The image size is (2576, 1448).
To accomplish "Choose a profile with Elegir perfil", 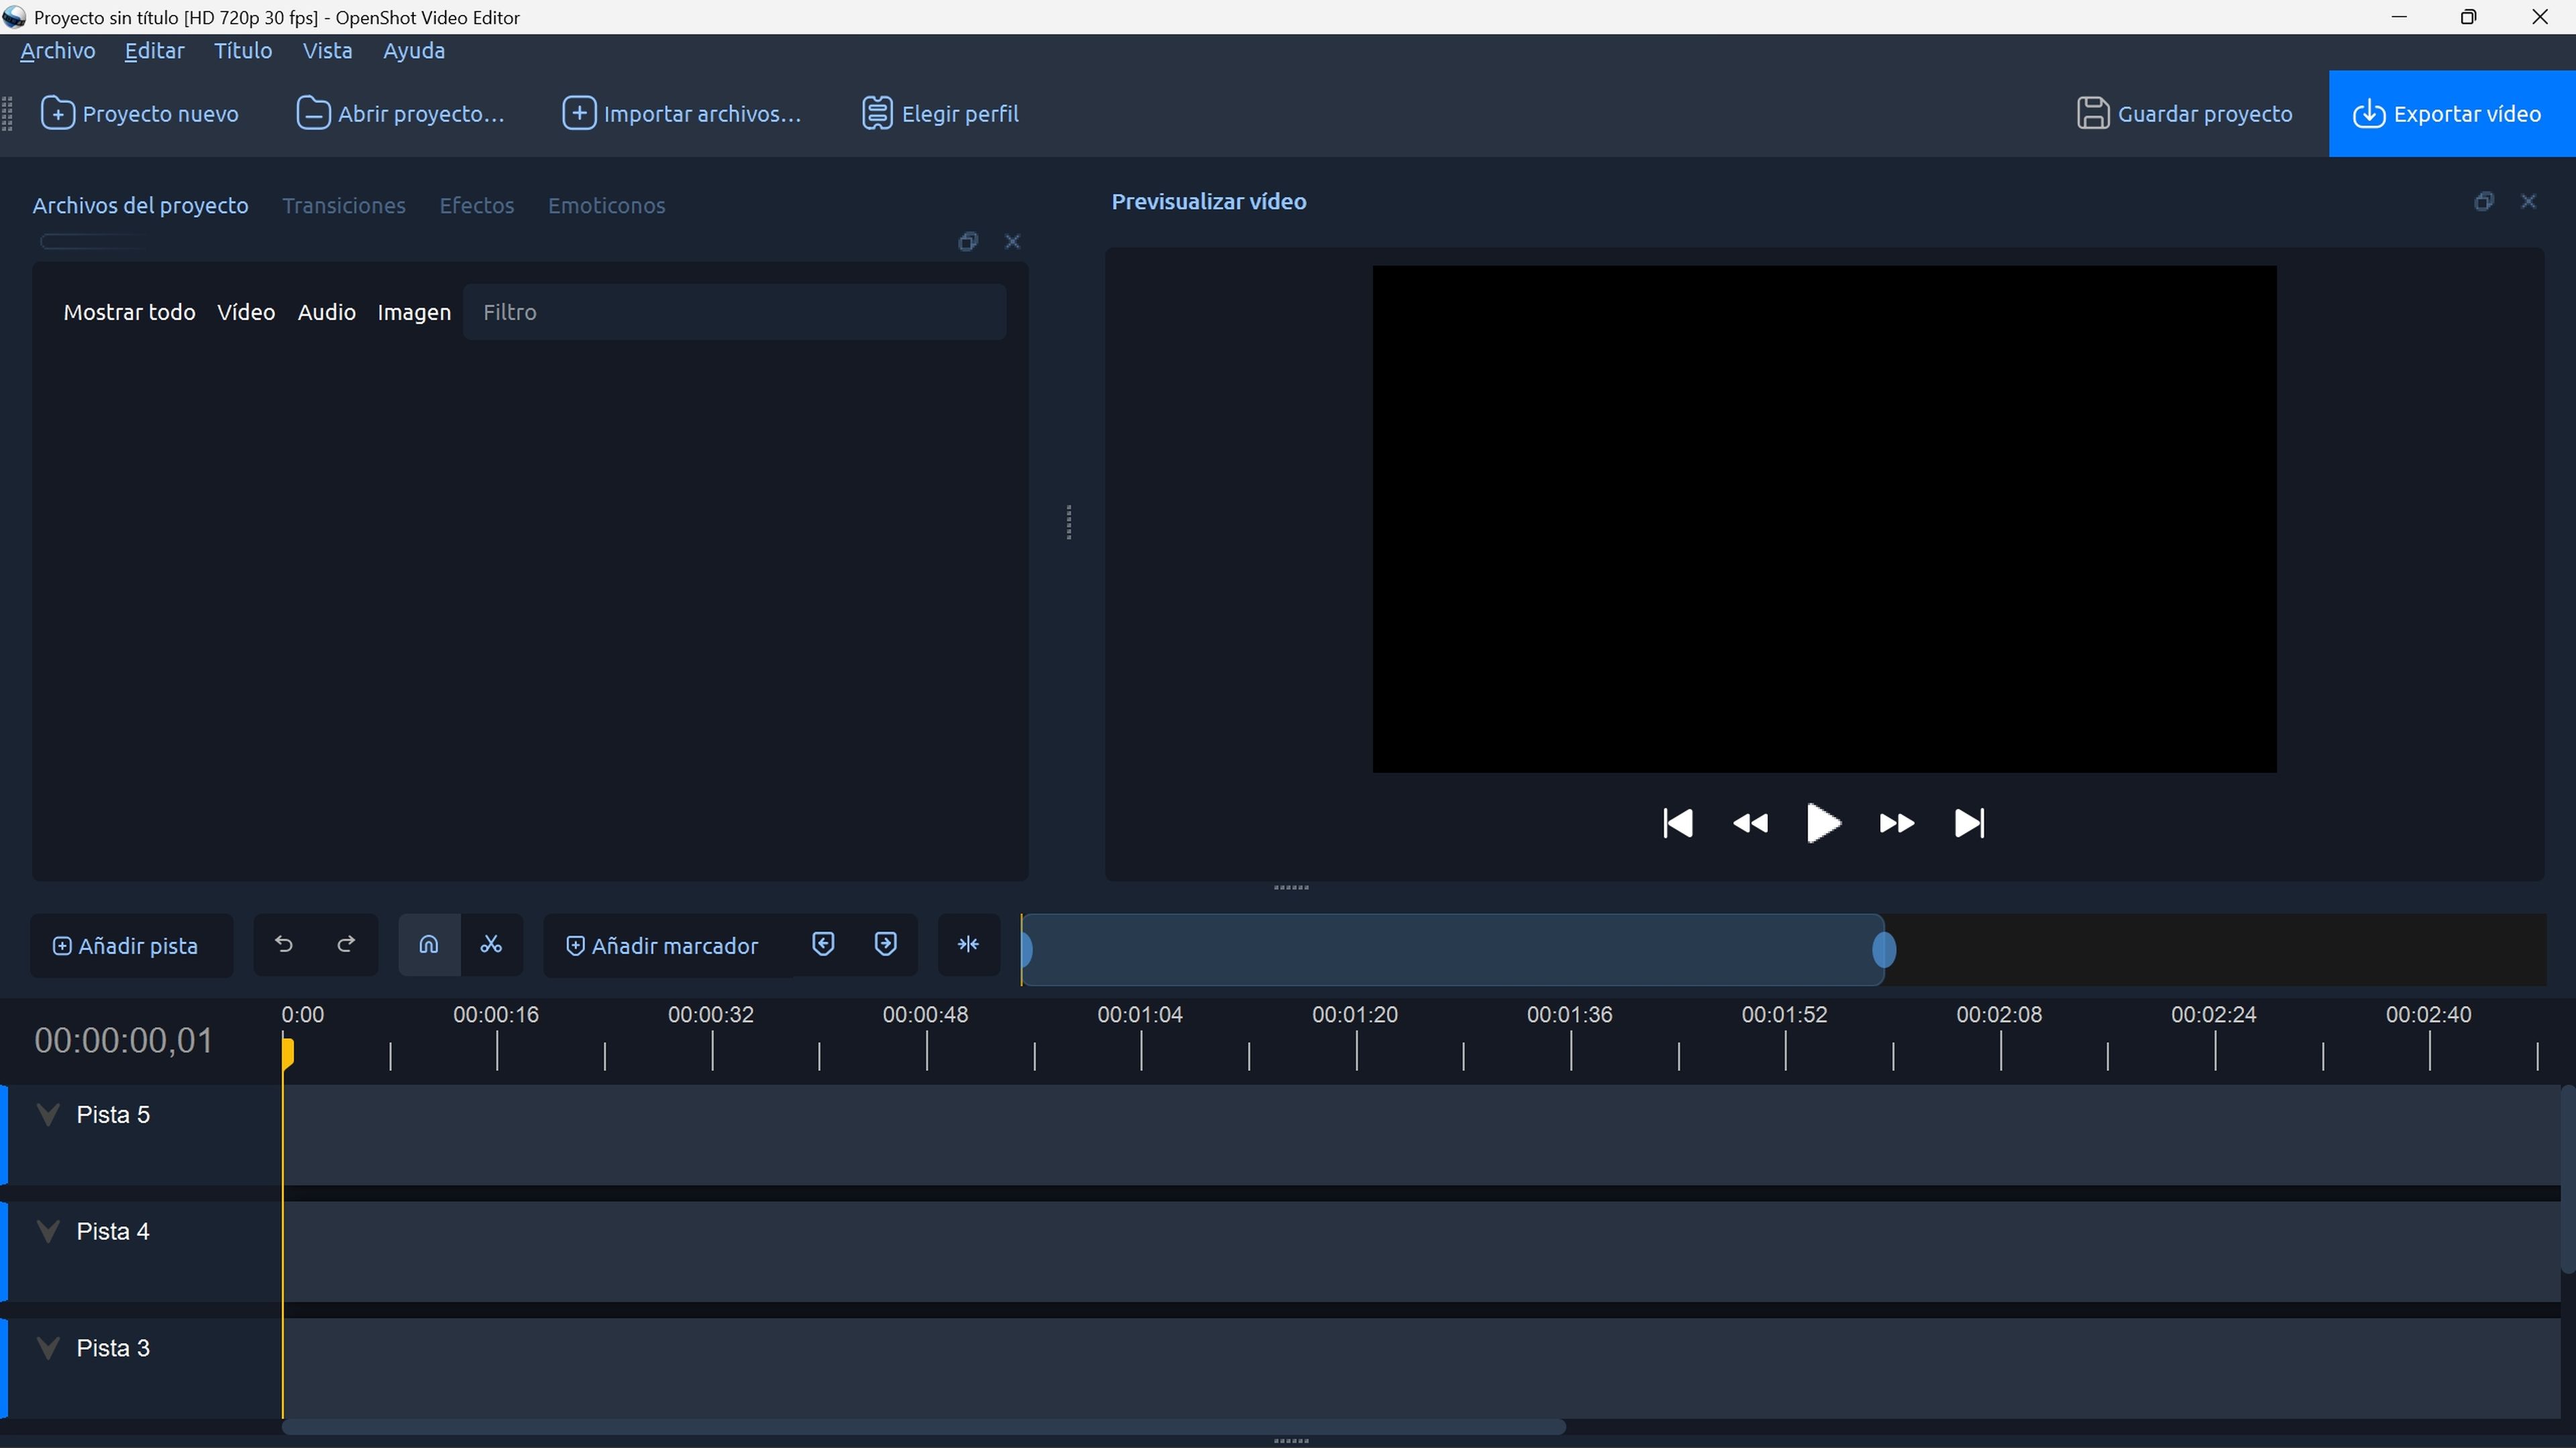I will (x=940, y=114).
